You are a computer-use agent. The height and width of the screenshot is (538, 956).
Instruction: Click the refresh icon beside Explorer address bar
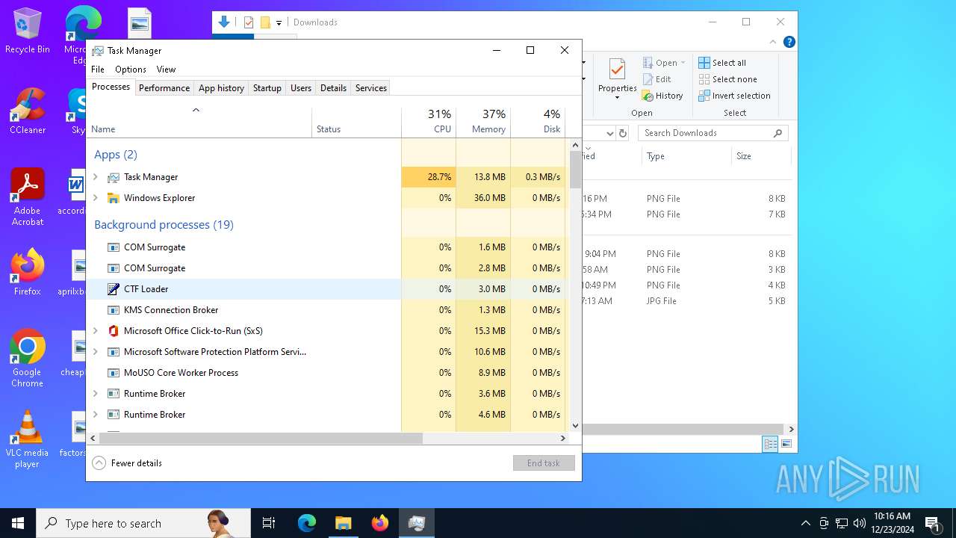(x=623, y=133)
